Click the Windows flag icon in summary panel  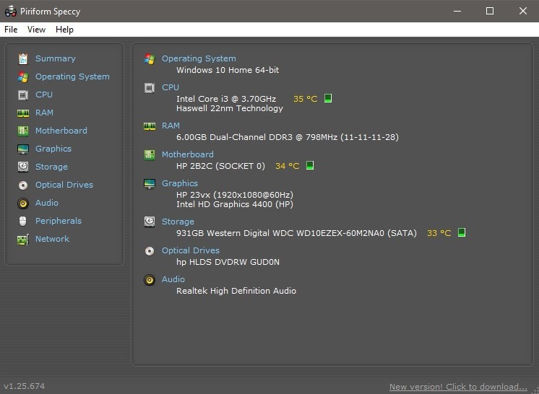[x=150, y=58]
